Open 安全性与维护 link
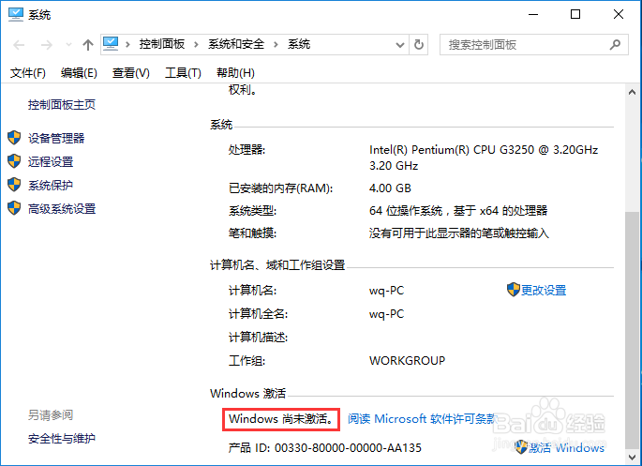The width and height of the screenshot is (642, 466). point(62,439)
